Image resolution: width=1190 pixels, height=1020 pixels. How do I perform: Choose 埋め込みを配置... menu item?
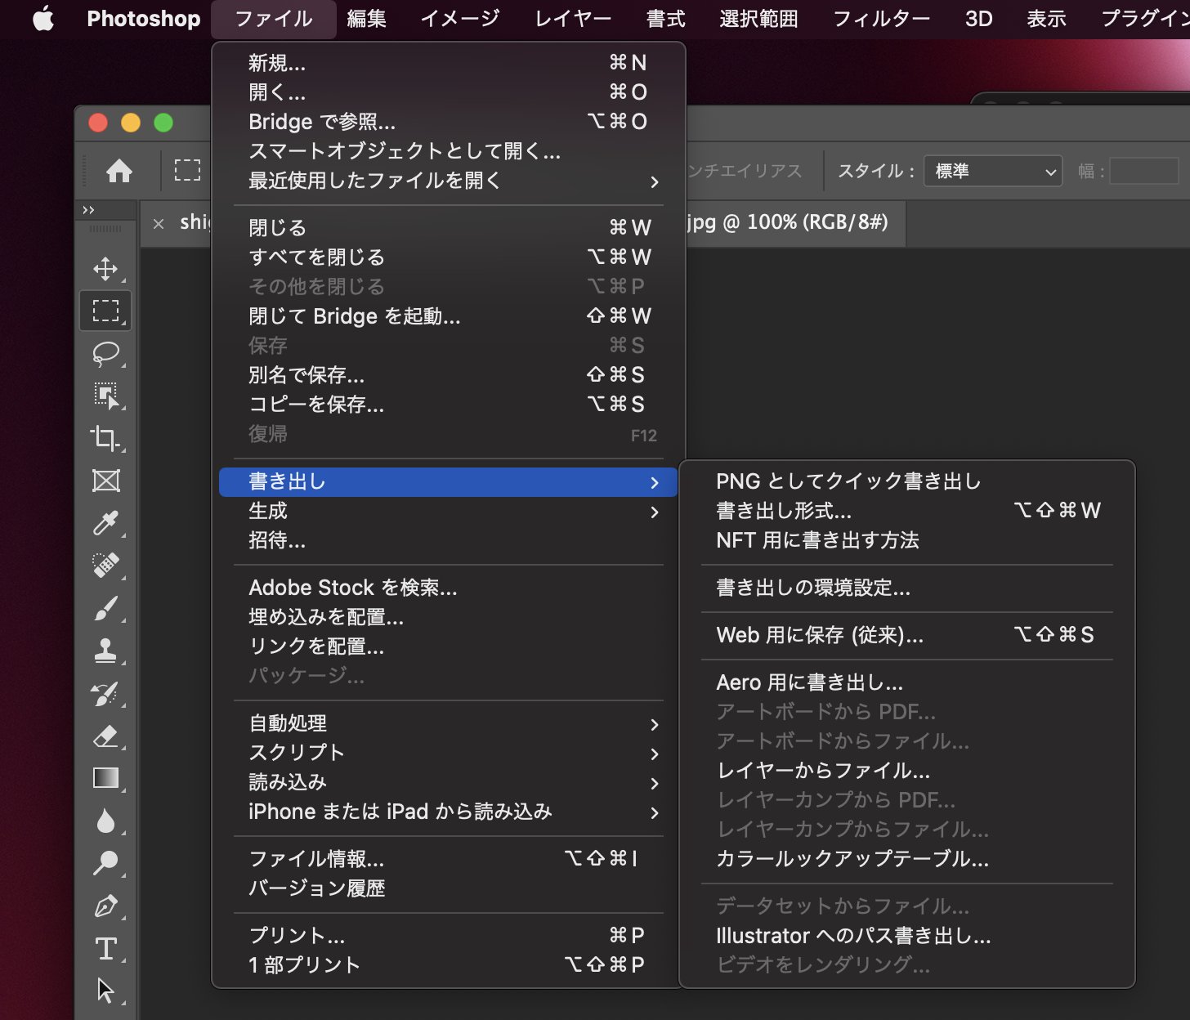[x=448, y=617]
